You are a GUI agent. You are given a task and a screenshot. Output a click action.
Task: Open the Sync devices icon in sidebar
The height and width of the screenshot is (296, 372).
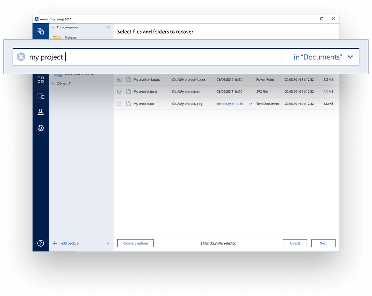pos(41,96)
